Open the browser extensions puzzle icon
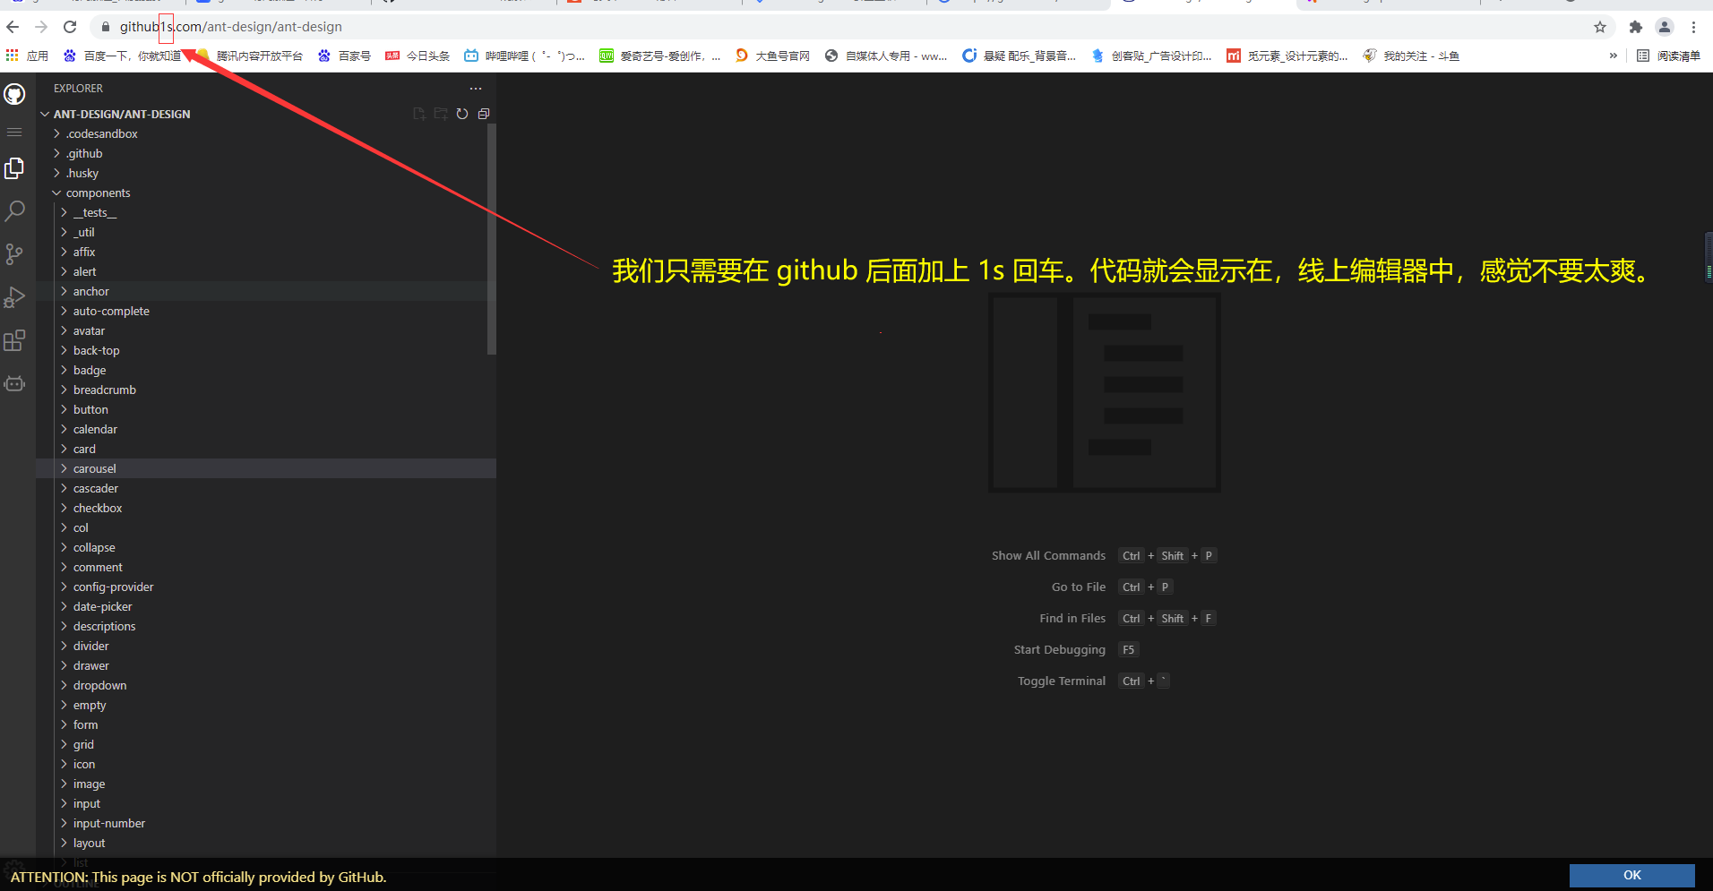The height and width of the screenshot is (891, 1713). [x=1636, y=27]
